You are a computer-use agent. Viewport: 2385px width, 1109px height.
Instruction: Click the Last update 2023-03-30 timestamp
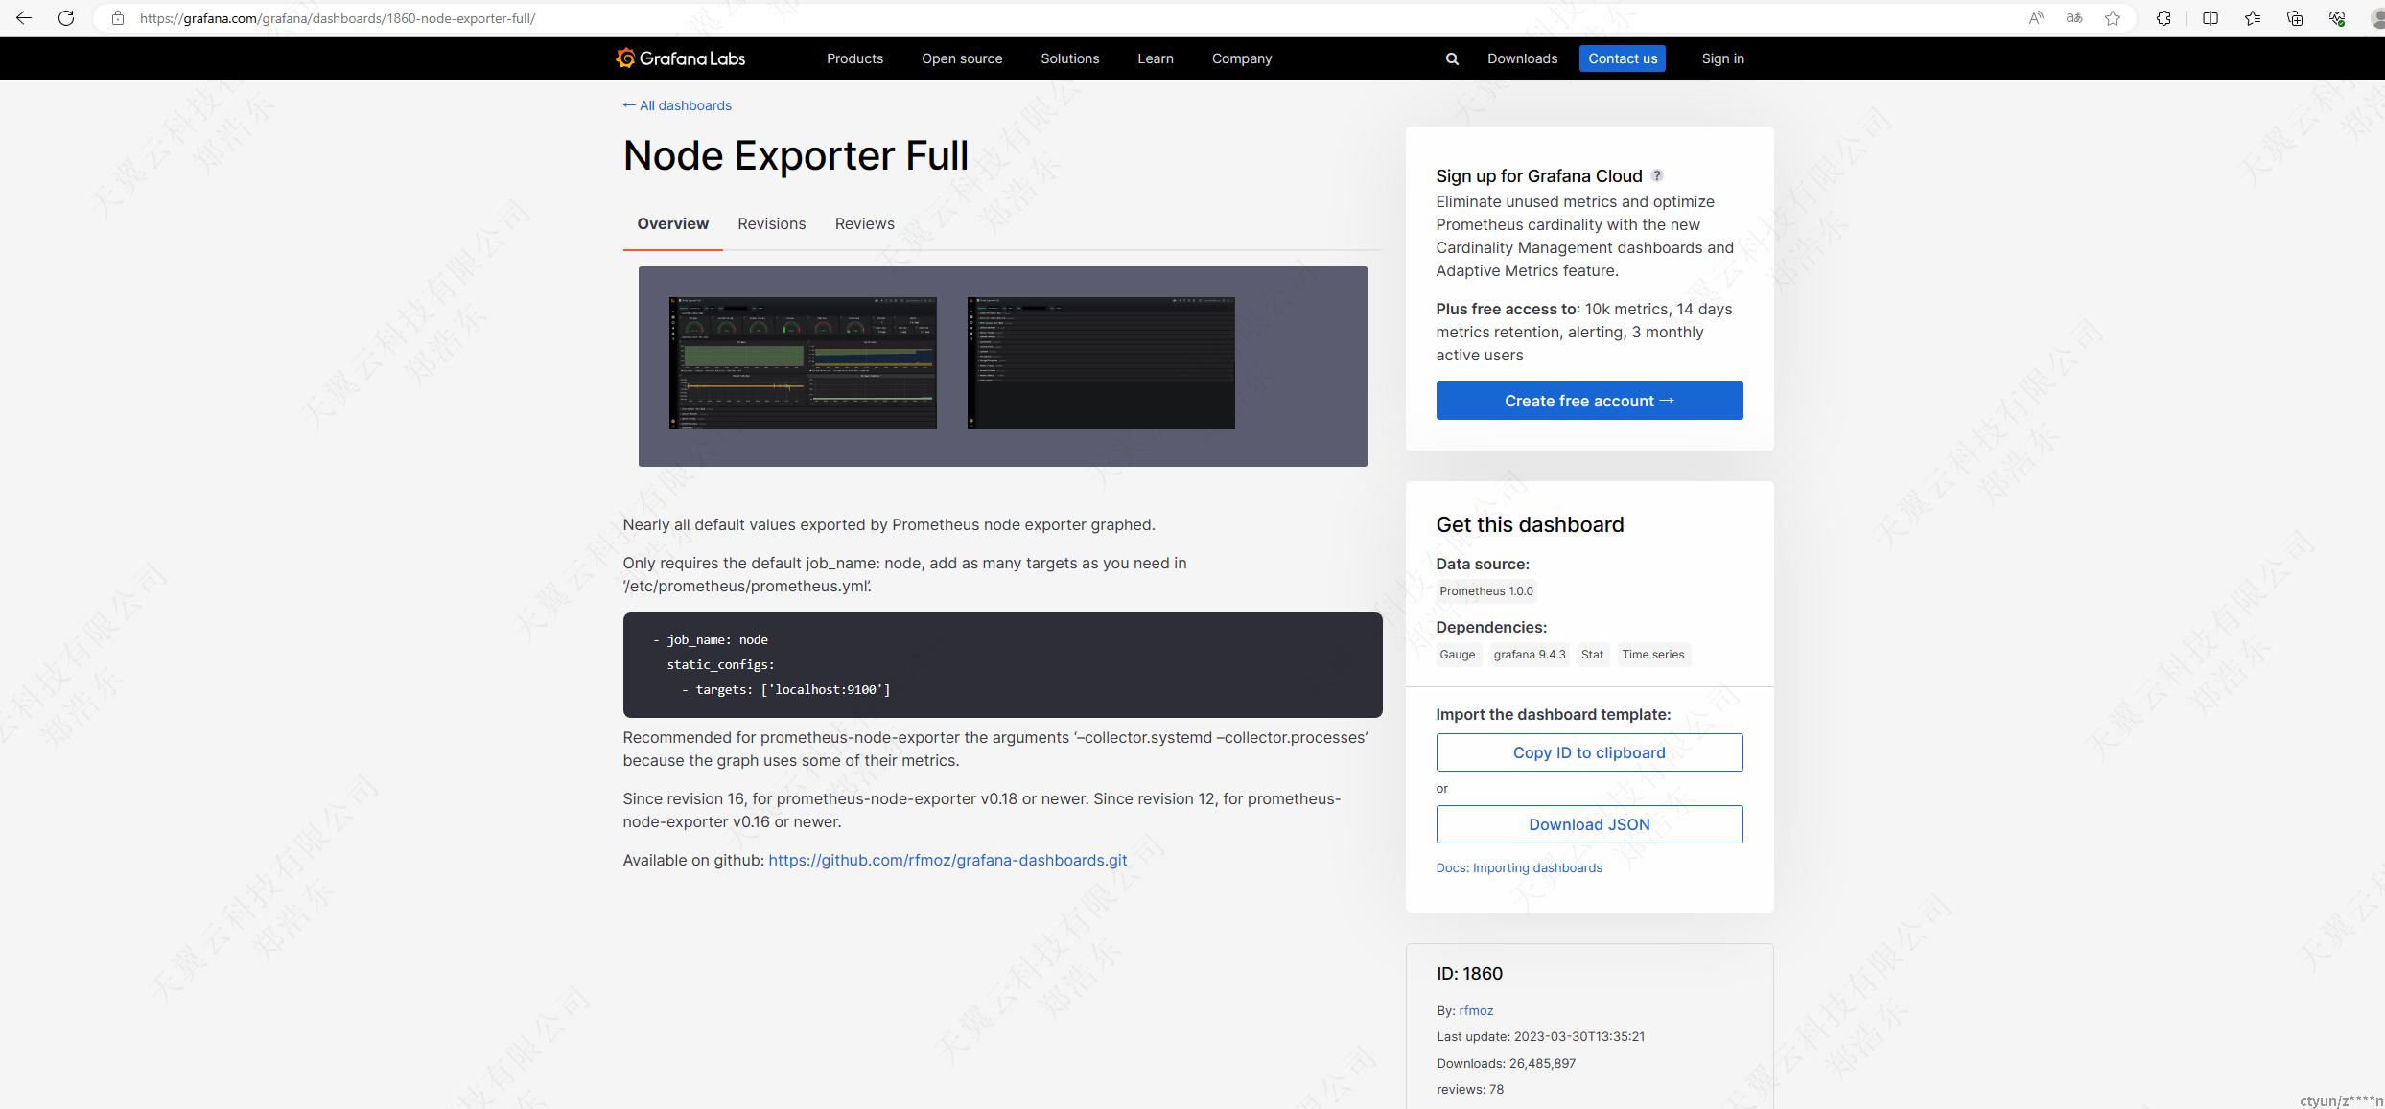coord(1540,1036)
